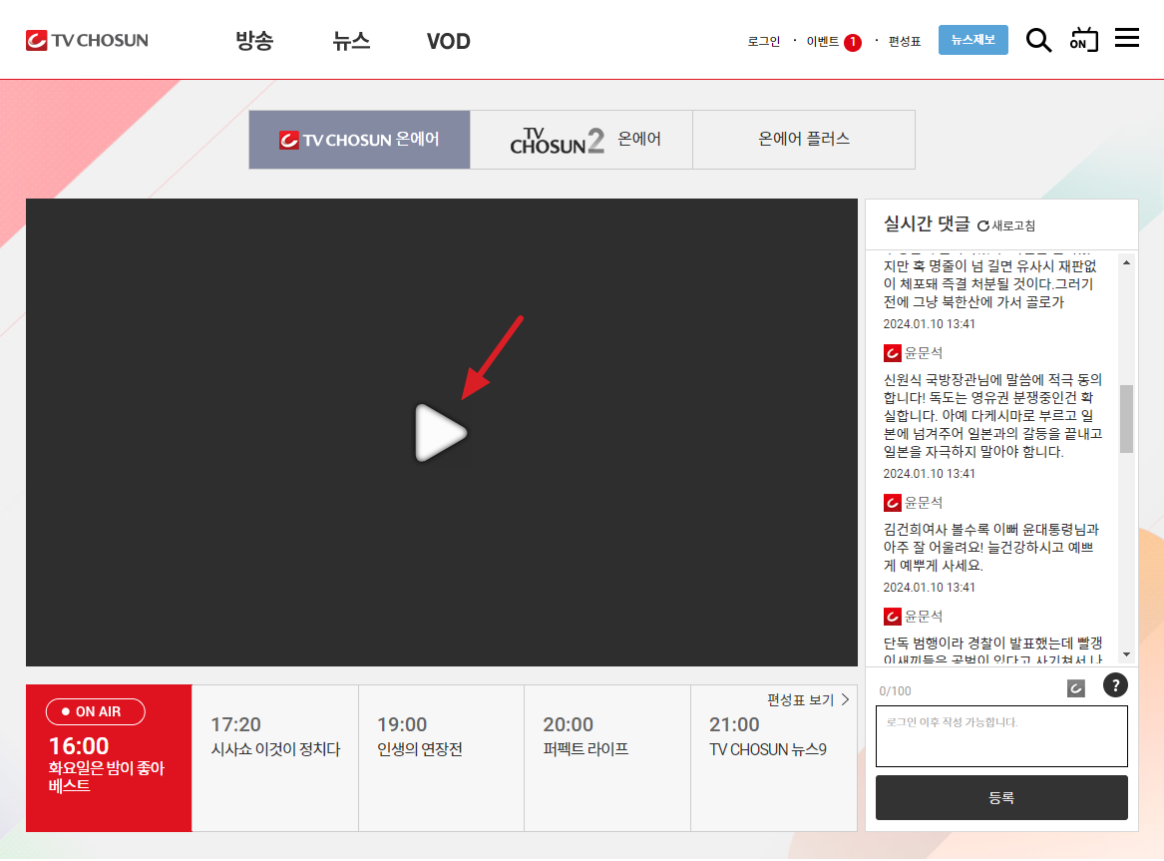This screenshot has width=1164, height=861.
Task: Switch to TV CHOSUN 온에어 tab
Action: click(x=359, y=140)
